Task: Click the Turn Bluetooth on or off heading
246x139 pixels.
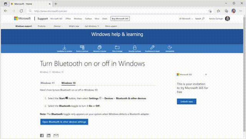Action: [92, 63]
